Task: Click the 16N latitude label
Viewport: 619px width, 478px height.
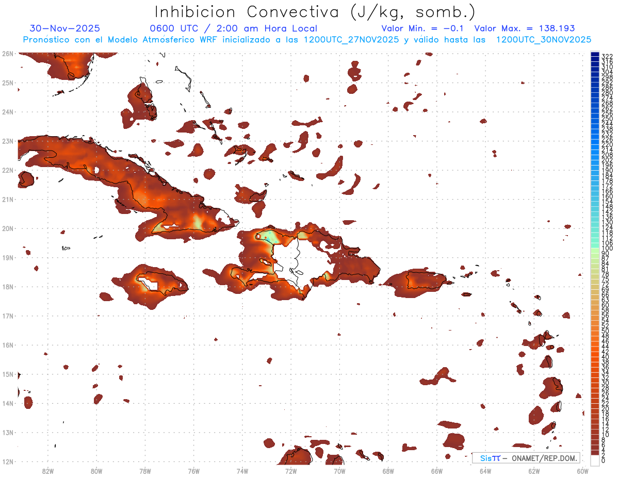Action: pos(8,344)
